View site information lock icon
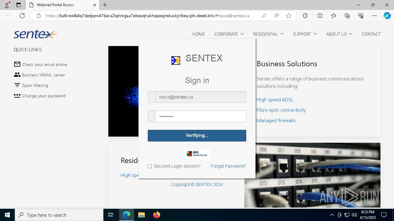Image resolution: width=394 pixels, height=221 pixels. click(x=39, y=16)
